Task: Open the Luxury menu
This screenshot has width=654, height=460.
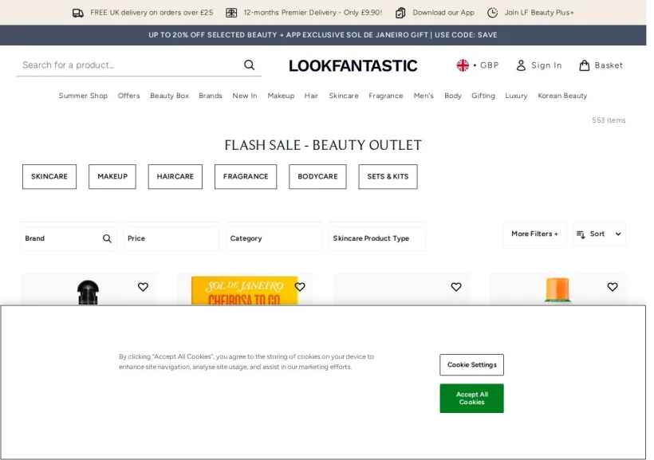Action: pos(516,96)
